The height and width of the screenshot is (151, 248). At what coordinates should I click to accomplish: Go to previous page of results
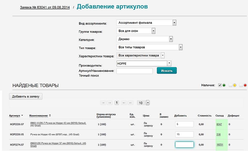click(x=110, y=103)
